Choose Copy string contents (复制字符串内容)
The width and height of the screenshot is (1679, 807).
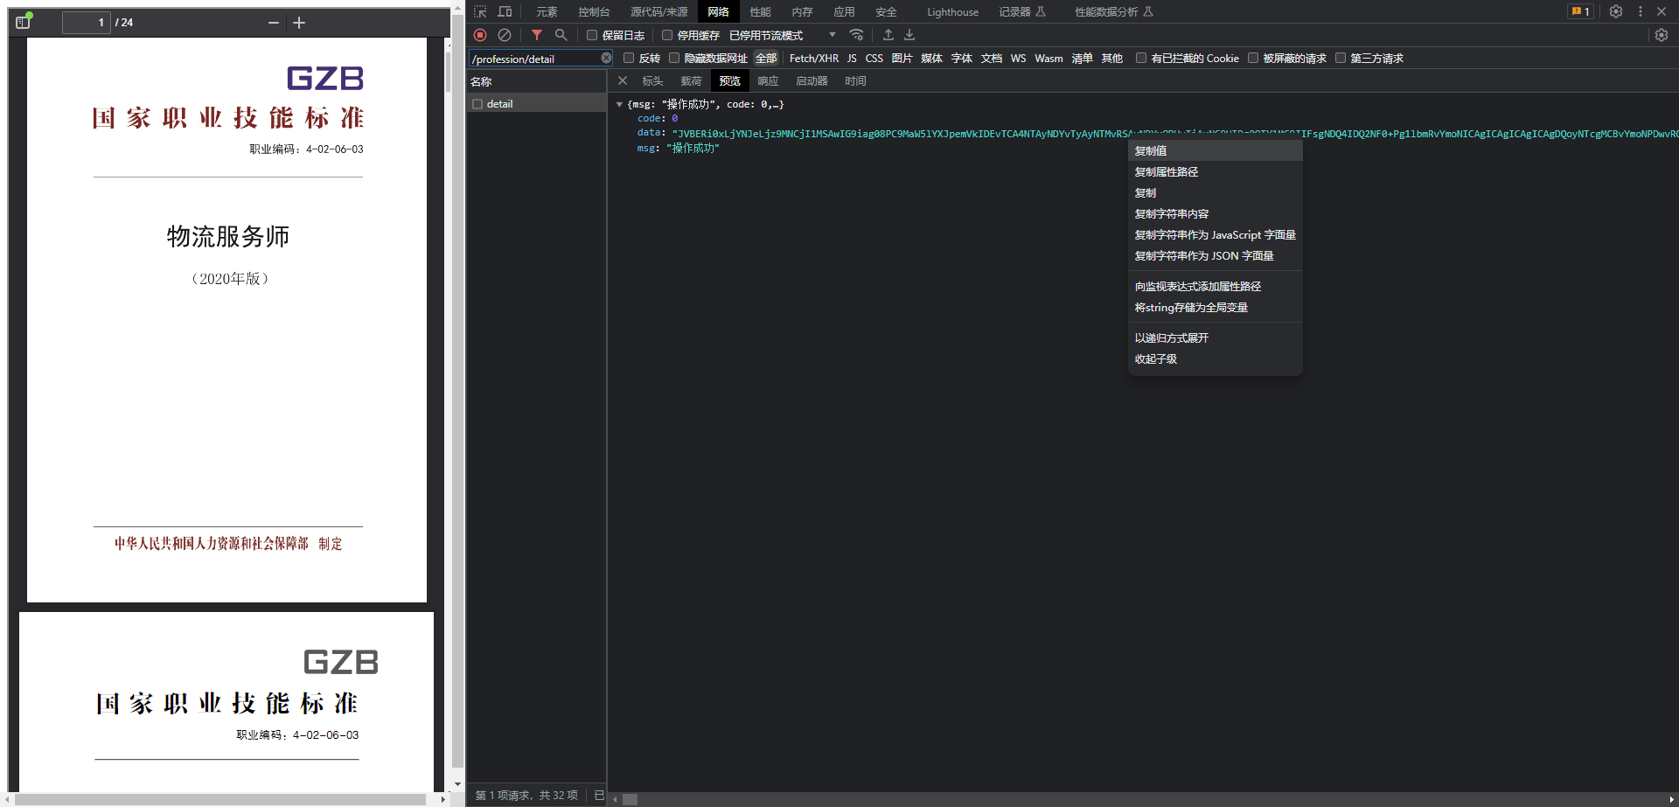click(1216, 213)
